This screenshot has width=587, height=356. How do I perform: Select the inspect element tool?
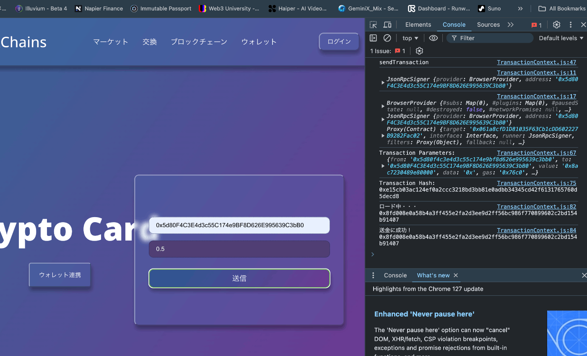373,24
